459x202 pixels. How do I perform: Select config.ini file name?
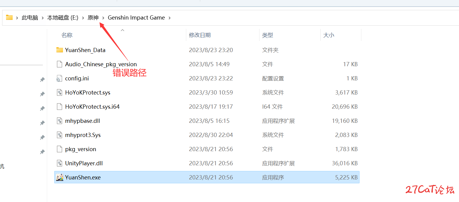77,79
